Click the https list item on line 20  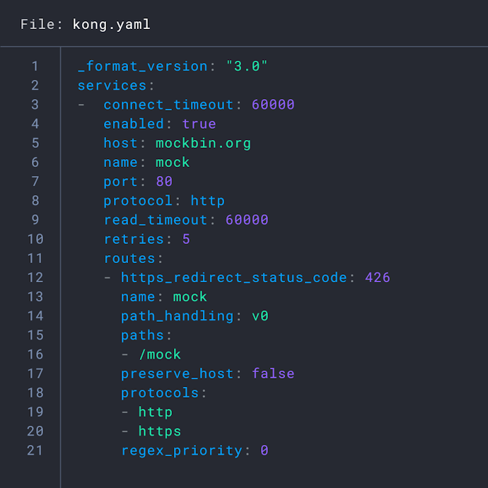(x=159, y=430)
